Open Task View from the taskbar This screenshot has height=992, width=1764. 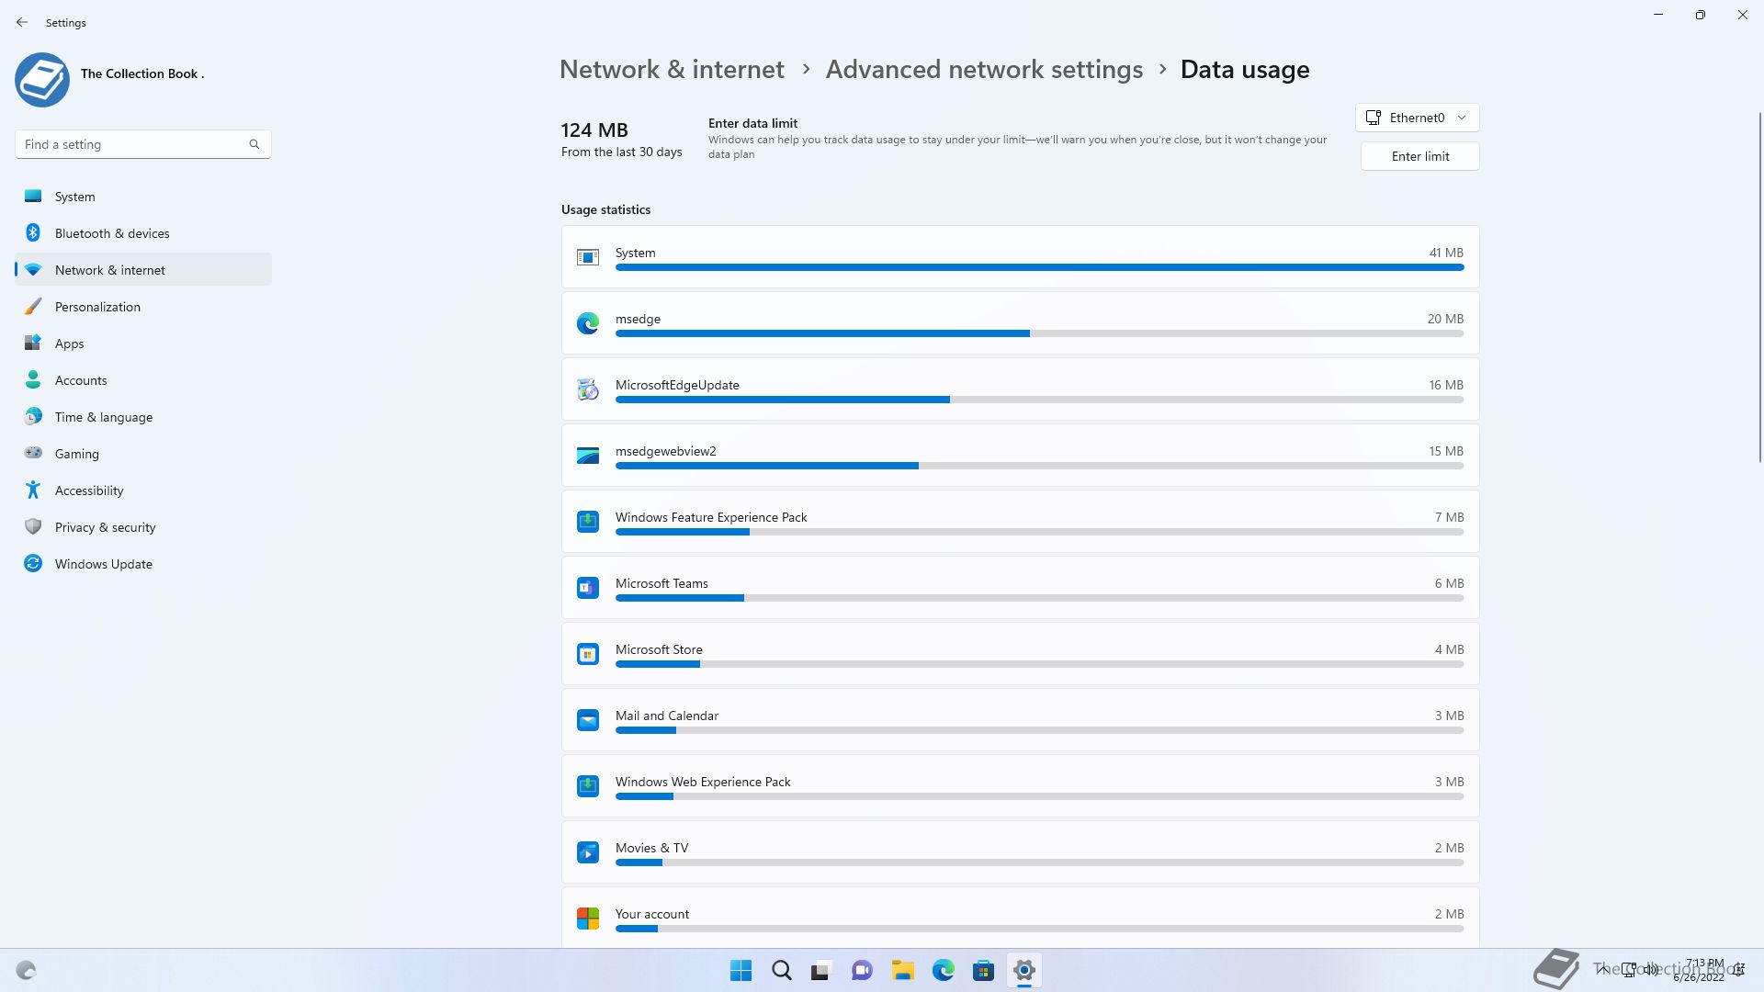coord(821,970)
